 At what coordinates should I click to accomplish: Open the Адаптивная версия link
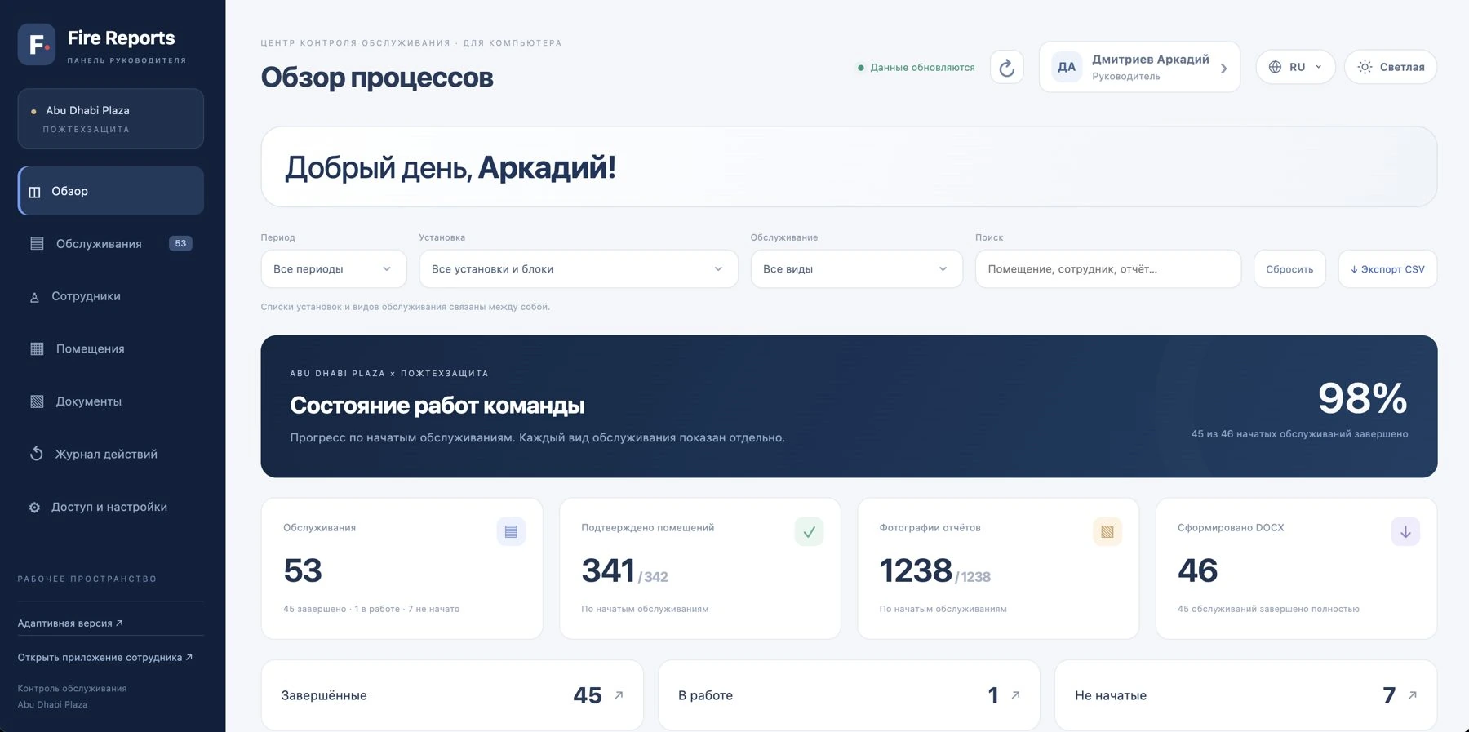click(x=70, y=623)
